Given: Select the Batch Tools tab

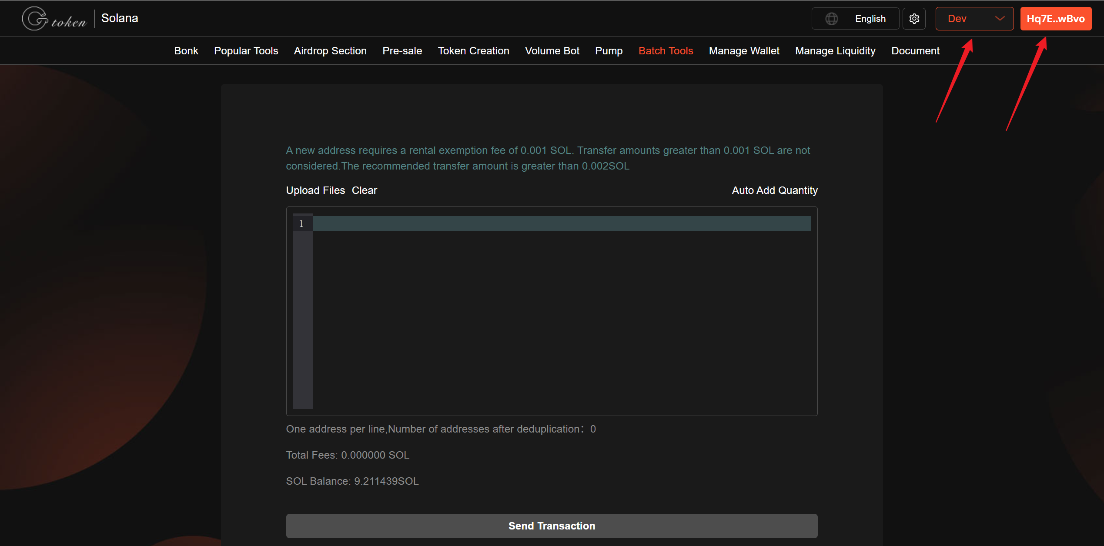Looking at the screenshot, I should click(x=666, y=51).
